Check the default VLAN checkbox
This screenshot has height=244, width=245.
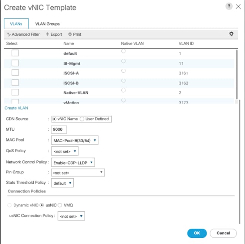[x=15, y=53]
